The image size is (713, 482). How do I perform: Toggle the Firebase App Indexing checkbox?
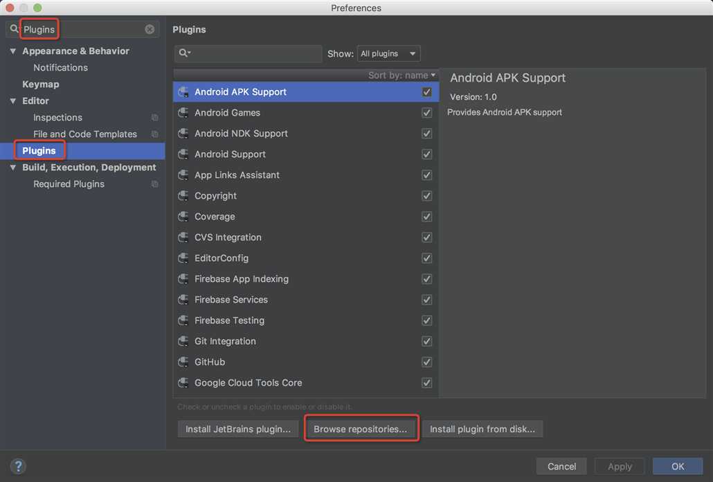426,278
